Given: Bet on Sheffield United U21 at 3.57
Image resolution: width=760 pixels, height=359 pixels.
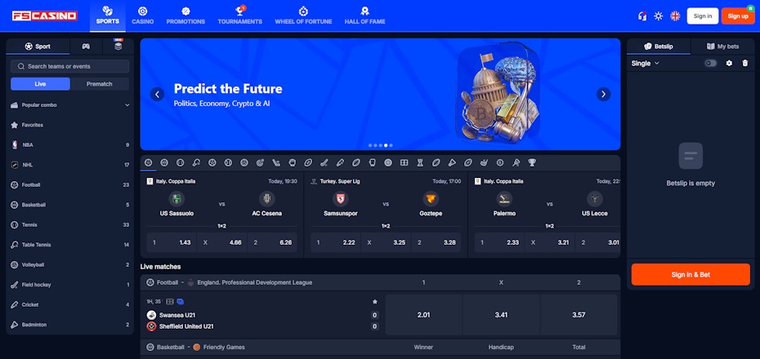Looking at the screenshot, I should coord(579,314).
